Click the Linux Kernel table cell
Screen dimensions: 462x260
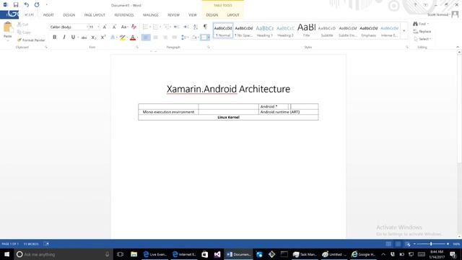tap(228, 117)
